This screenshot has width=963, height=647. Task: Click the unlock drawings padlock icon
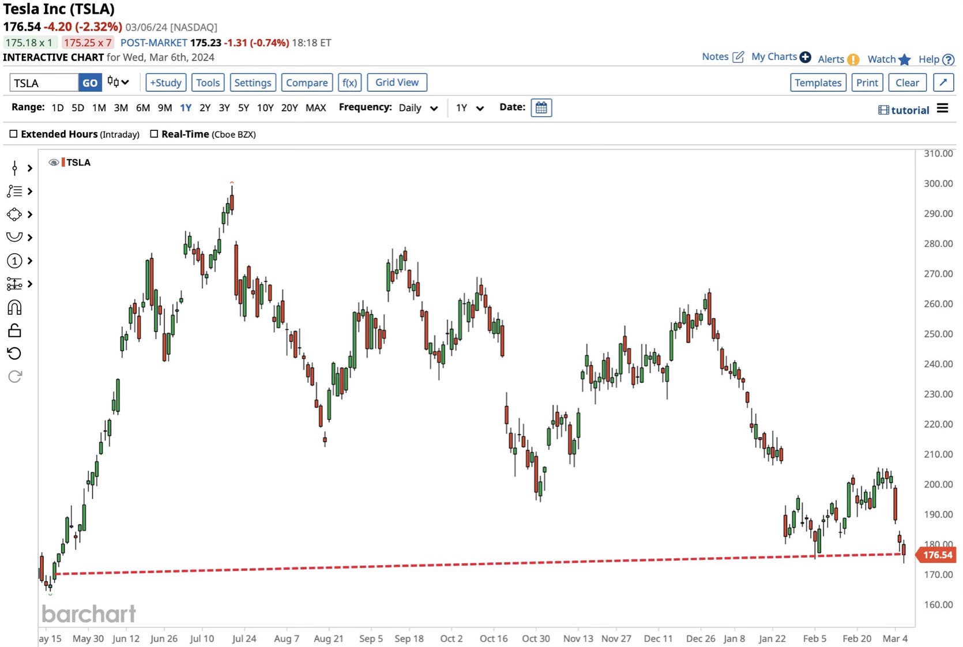[x=14, y=330]
